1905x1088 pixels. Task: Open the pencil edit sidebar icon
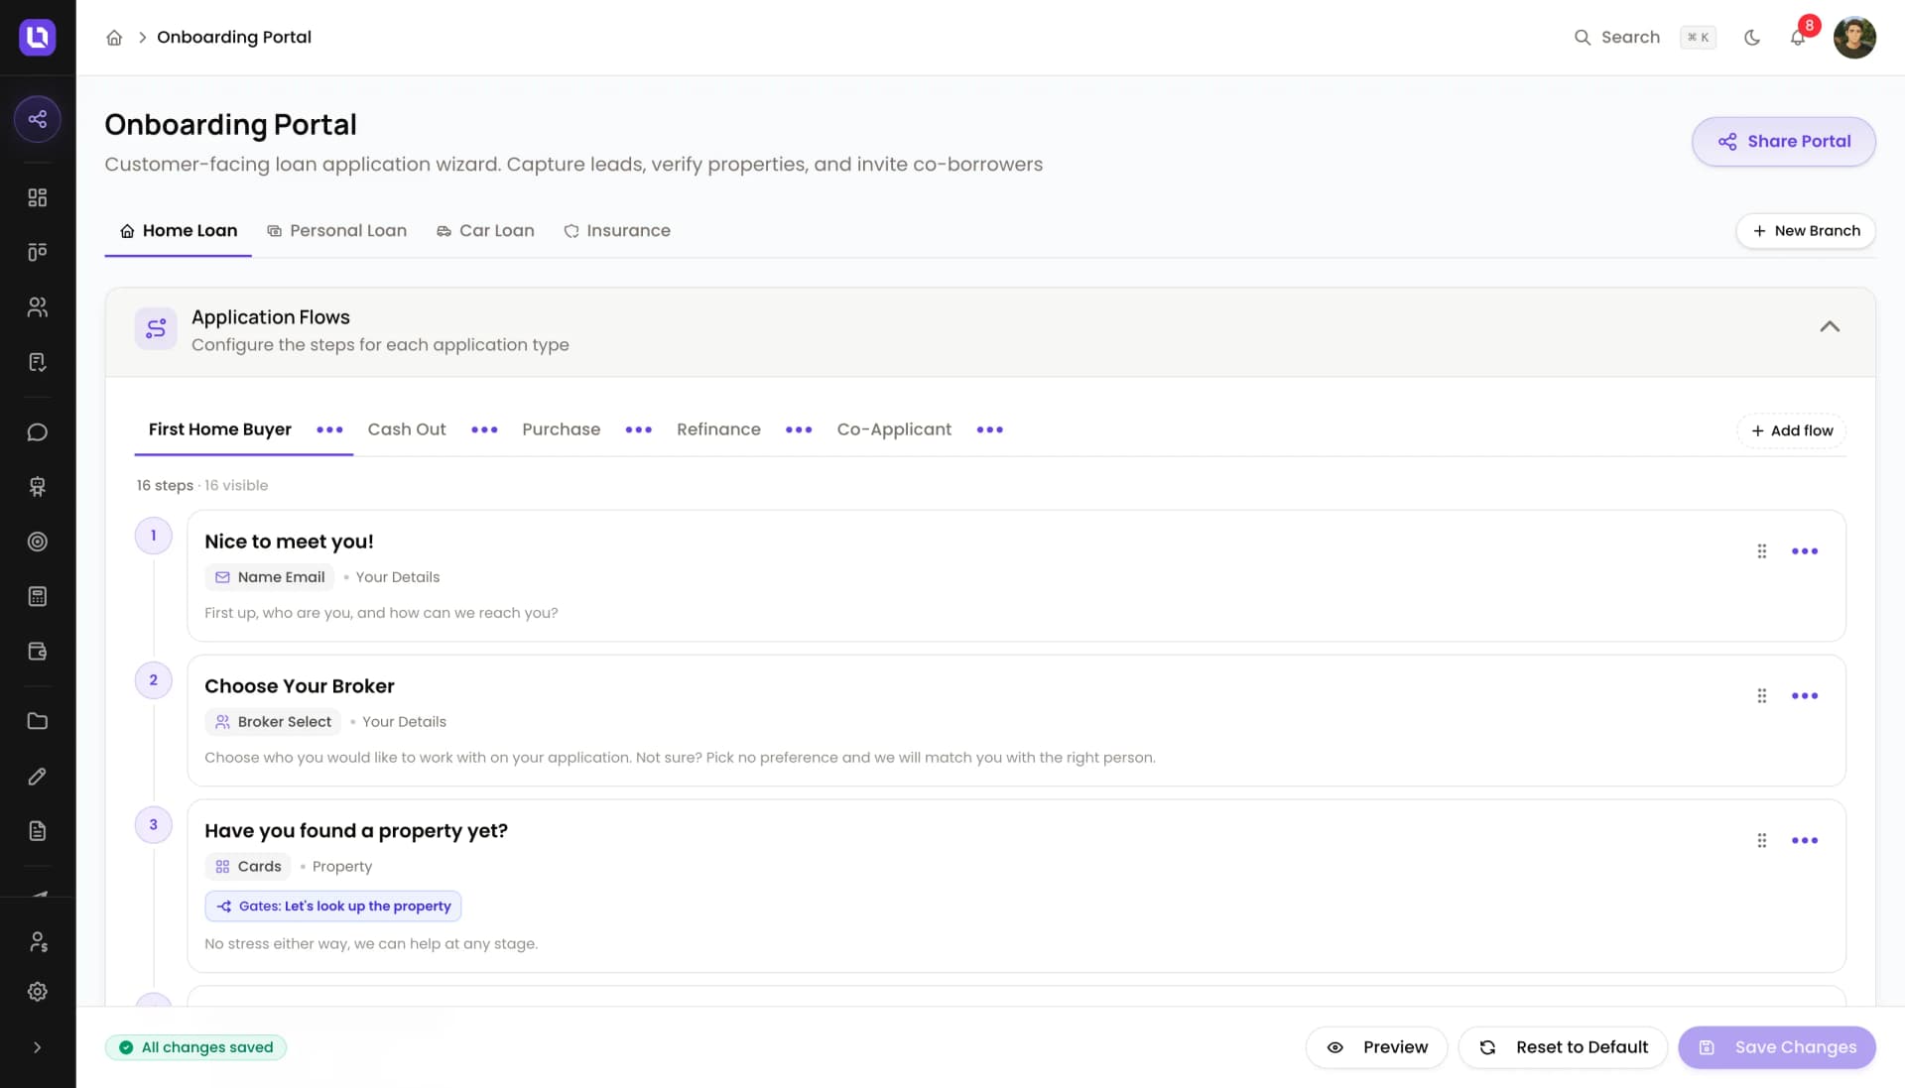tap(38, 777)
